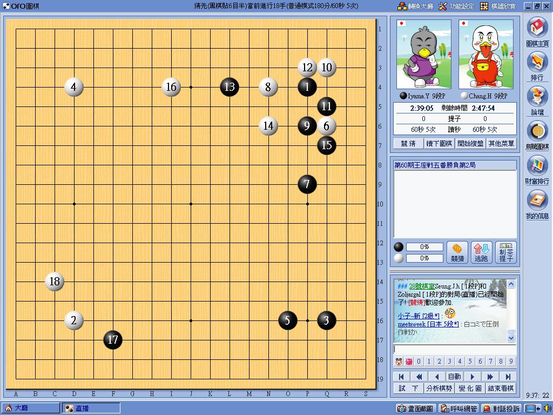Click quick-chat number 5 button
The image size is (553, 415).
[x=470, y=362]
